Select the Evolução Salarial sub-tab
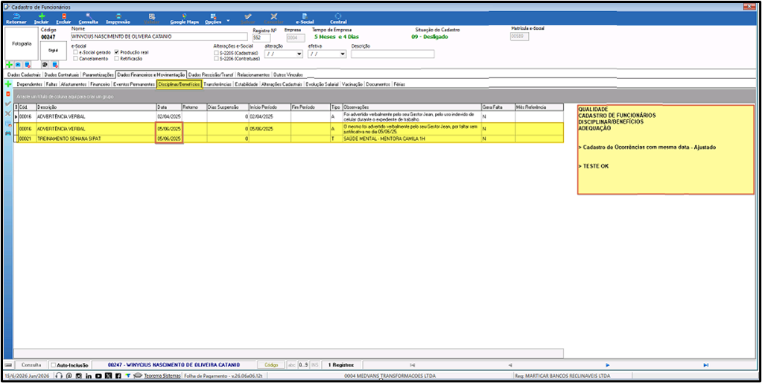This screenshot has width=762, height=383. tap(323, 84)
